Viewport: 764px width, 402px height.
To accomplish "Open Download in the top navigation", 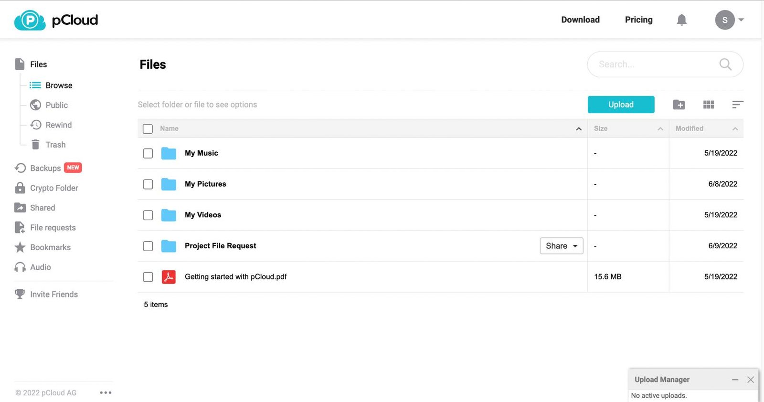I will 580,20.
